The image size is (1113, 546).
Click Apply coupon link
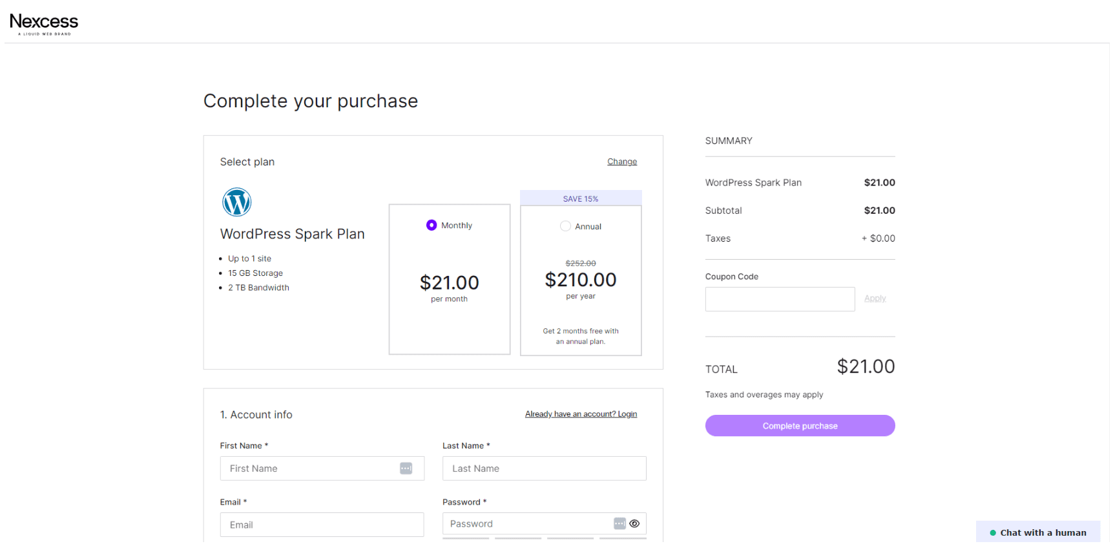[x=875, y=299]
